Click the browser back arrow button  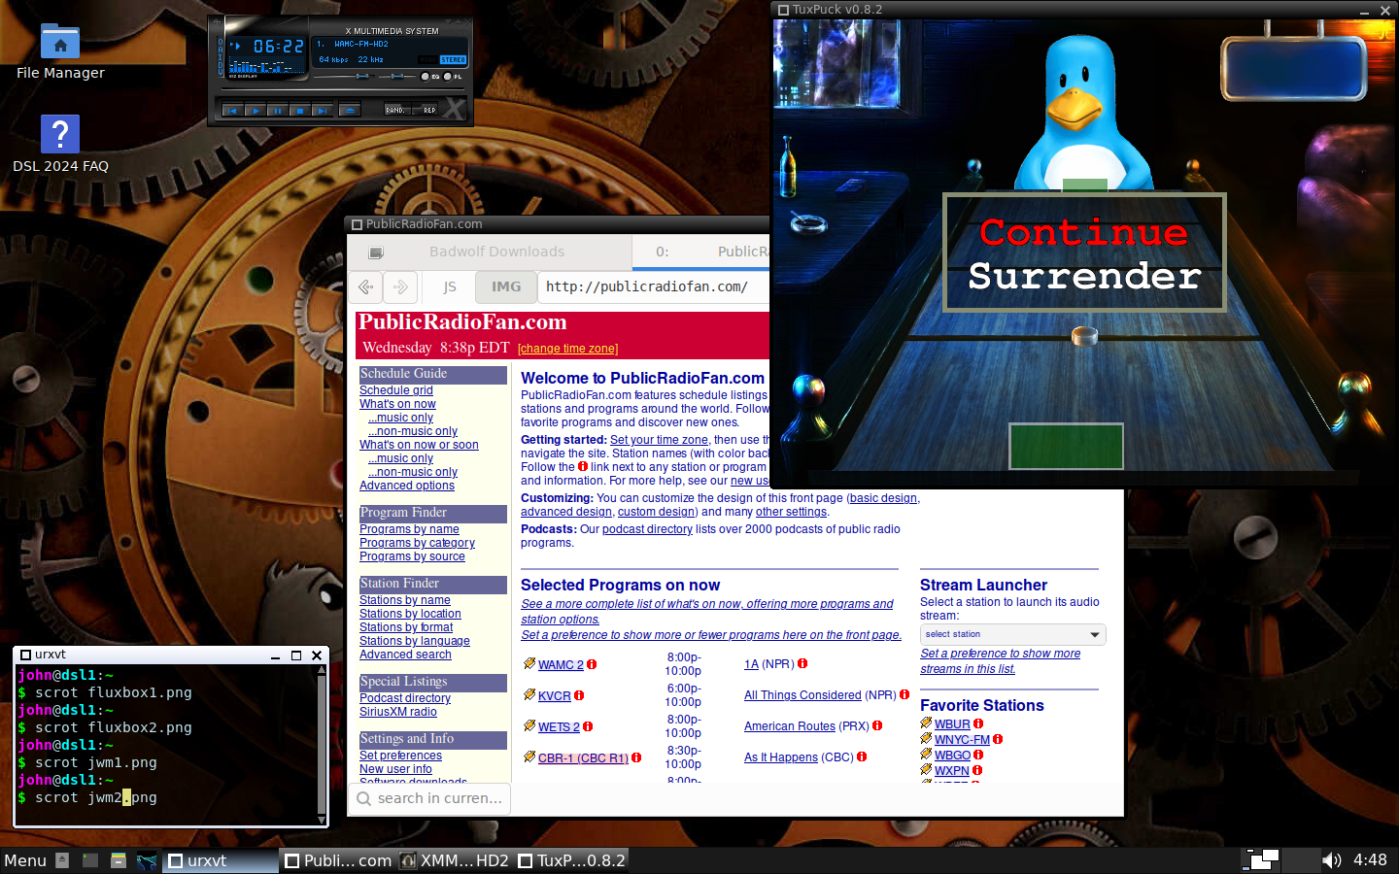[x=366, y=286]
